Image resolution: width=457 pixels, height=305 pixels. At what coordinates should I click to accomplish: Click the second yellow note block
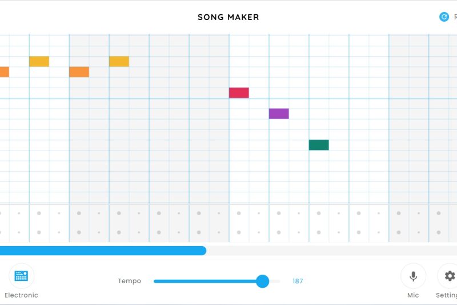[119, 61]
